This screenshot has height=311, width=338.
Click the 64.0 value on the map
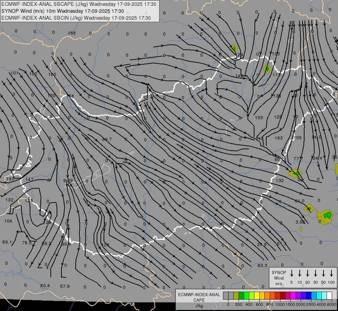(299, 201)
